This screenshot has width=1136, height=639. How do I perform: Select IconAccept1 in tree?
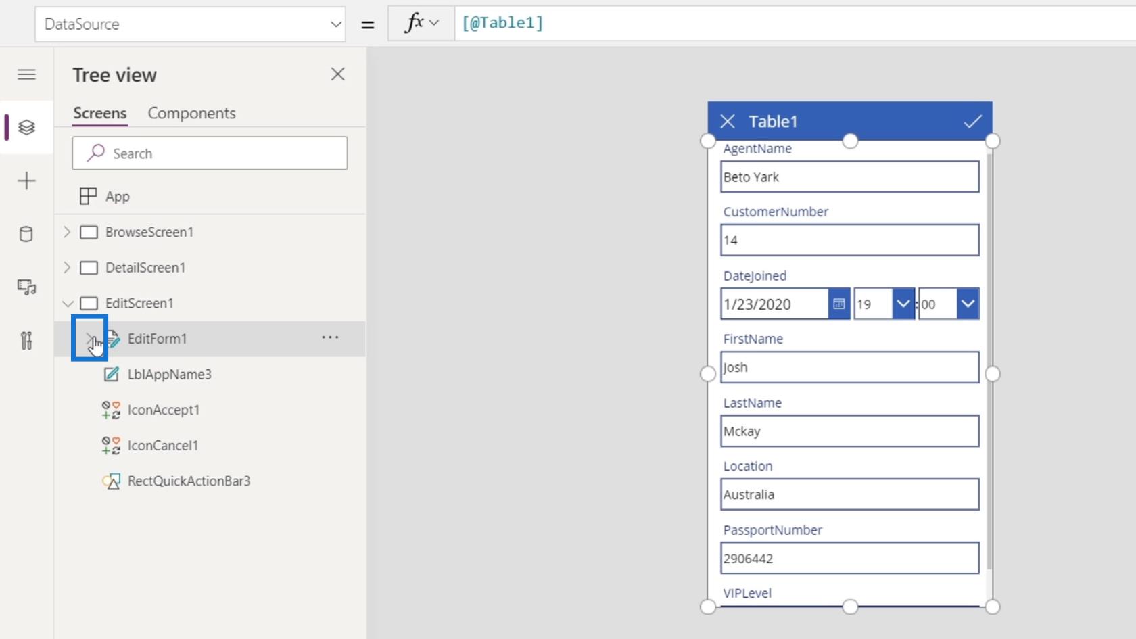(x=163, y=410)
